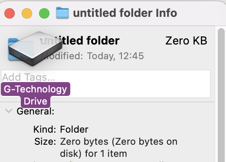Viewport: 226px width, 162px height.
Task: Click inside the Add Tags field
Action: (x=106, y=84)
